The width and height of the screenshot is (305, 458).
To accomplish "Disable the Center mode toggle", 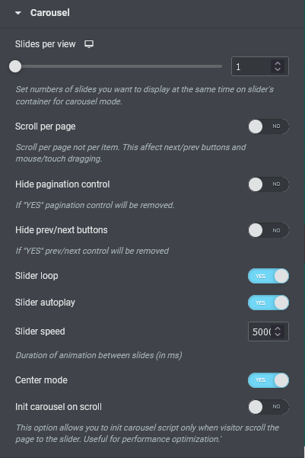I will 268,380.
